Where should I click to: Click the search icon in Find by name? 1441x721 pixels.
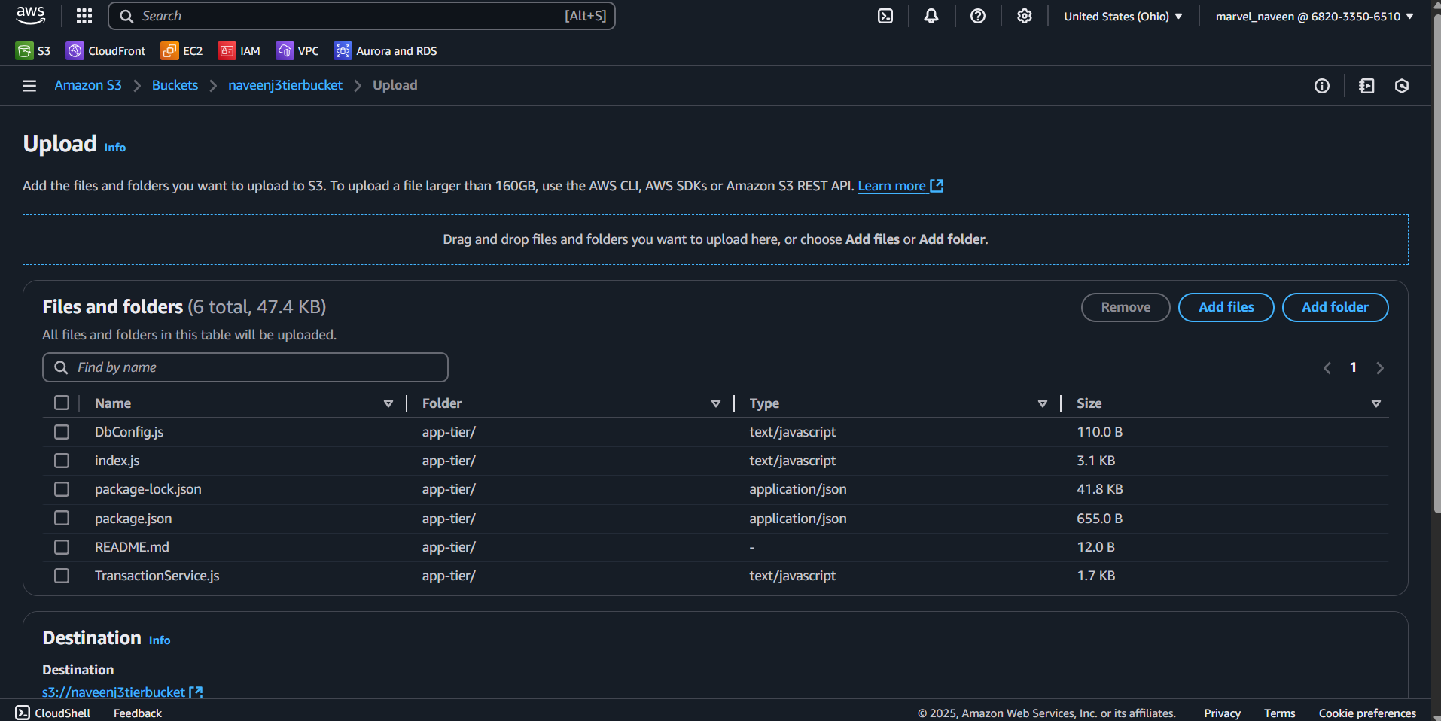[61, 367]
